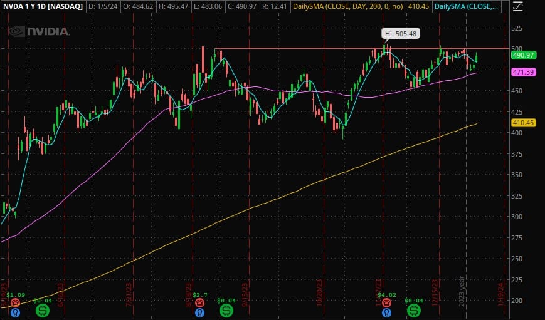The height and width of the screenshot is (320, 545).
Task: Click the O: 484.62 open value
Action: pos(138,6)
